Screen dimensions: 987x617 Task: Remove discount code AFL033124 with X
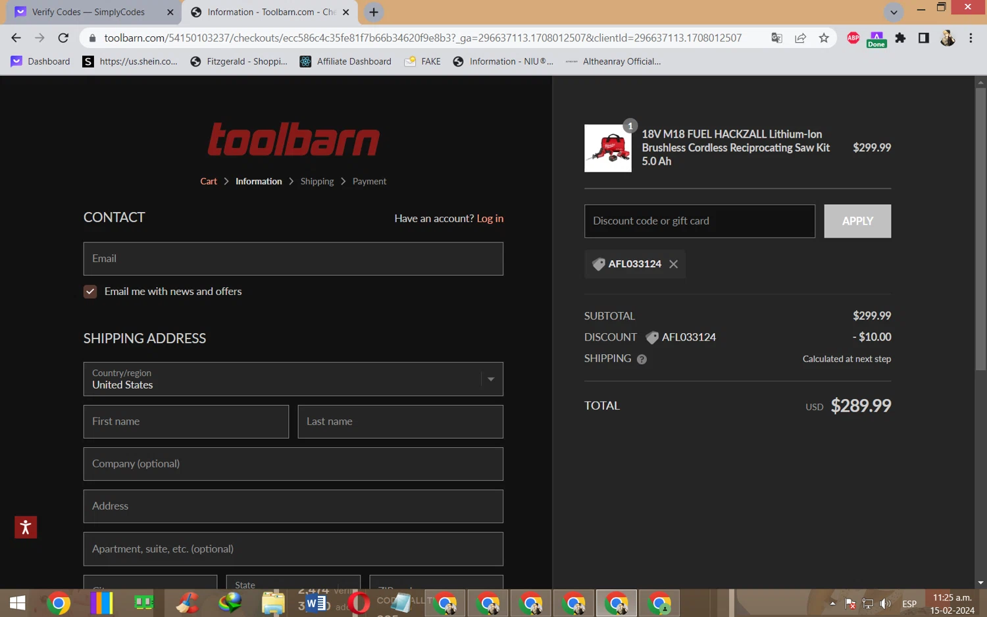point(673,264)
